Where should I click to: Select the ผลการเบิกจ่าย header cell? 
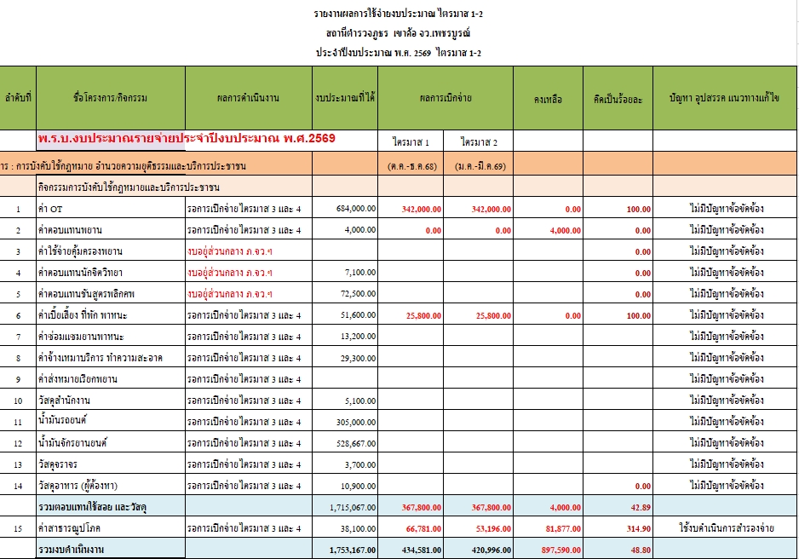[x=445, y=98]
